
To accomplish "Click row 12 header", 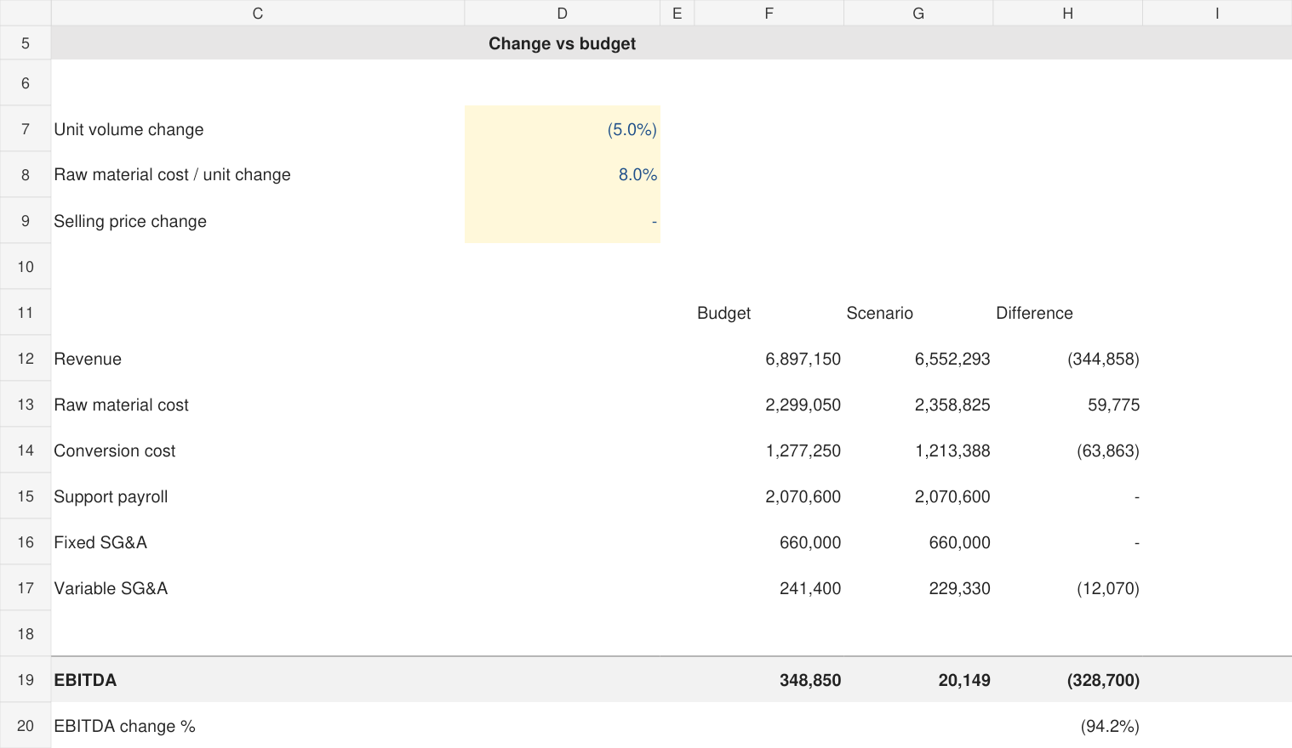I will tap(26, 359).
